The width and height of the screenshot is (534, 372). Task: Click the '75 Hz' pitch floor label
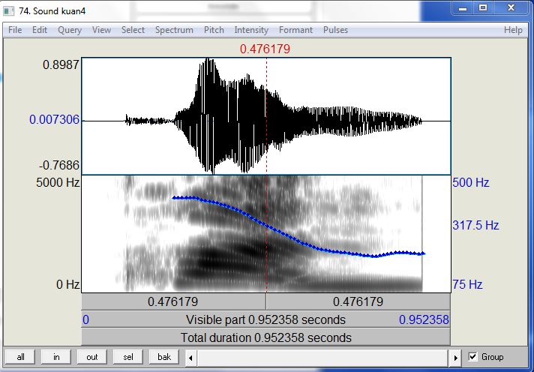[467, 284]
